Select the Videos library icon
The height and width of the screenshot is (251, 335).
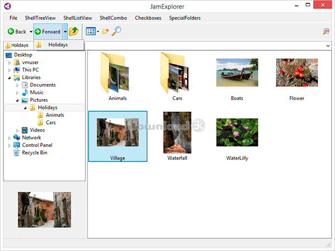(x=25, y=130)
